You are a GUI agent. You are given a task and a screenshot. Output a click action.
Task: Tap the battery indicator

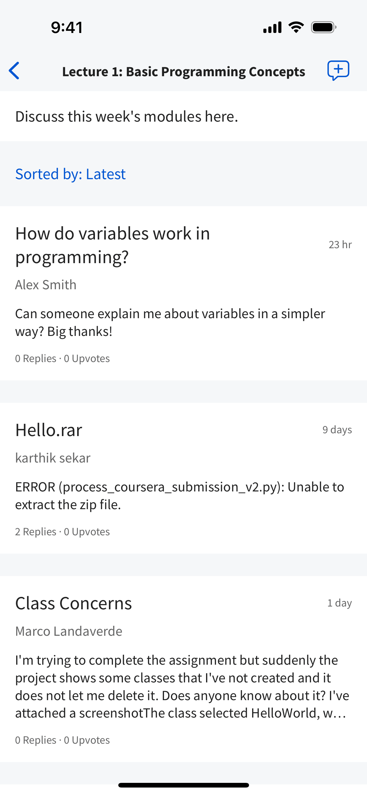point(323,27)
